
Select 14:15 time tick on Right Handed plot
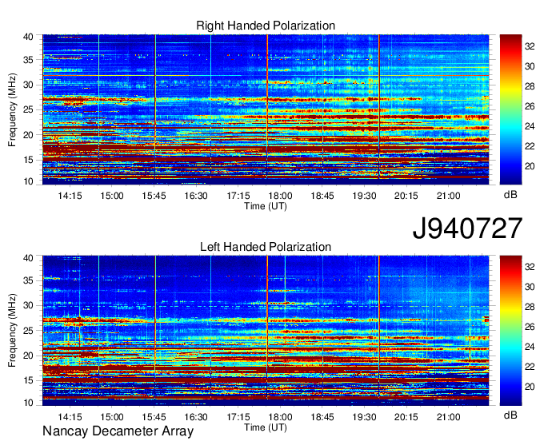(70, 196)
